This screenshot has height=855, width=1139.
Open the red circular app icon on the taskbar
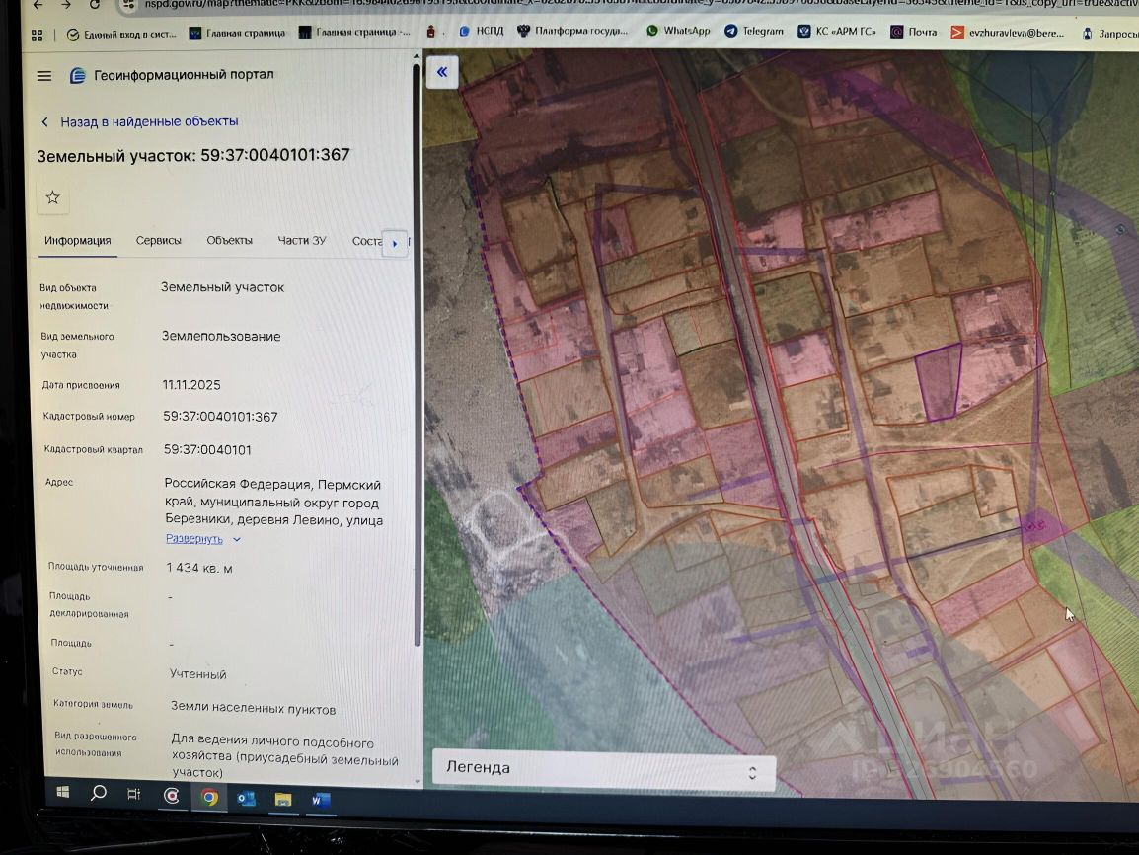[x=172, y=796]
